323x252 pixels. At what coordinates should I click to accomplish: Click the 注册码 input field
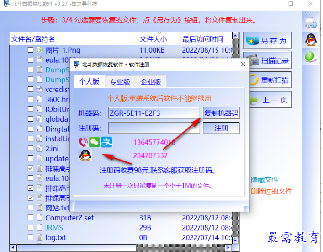pos(154,128)
